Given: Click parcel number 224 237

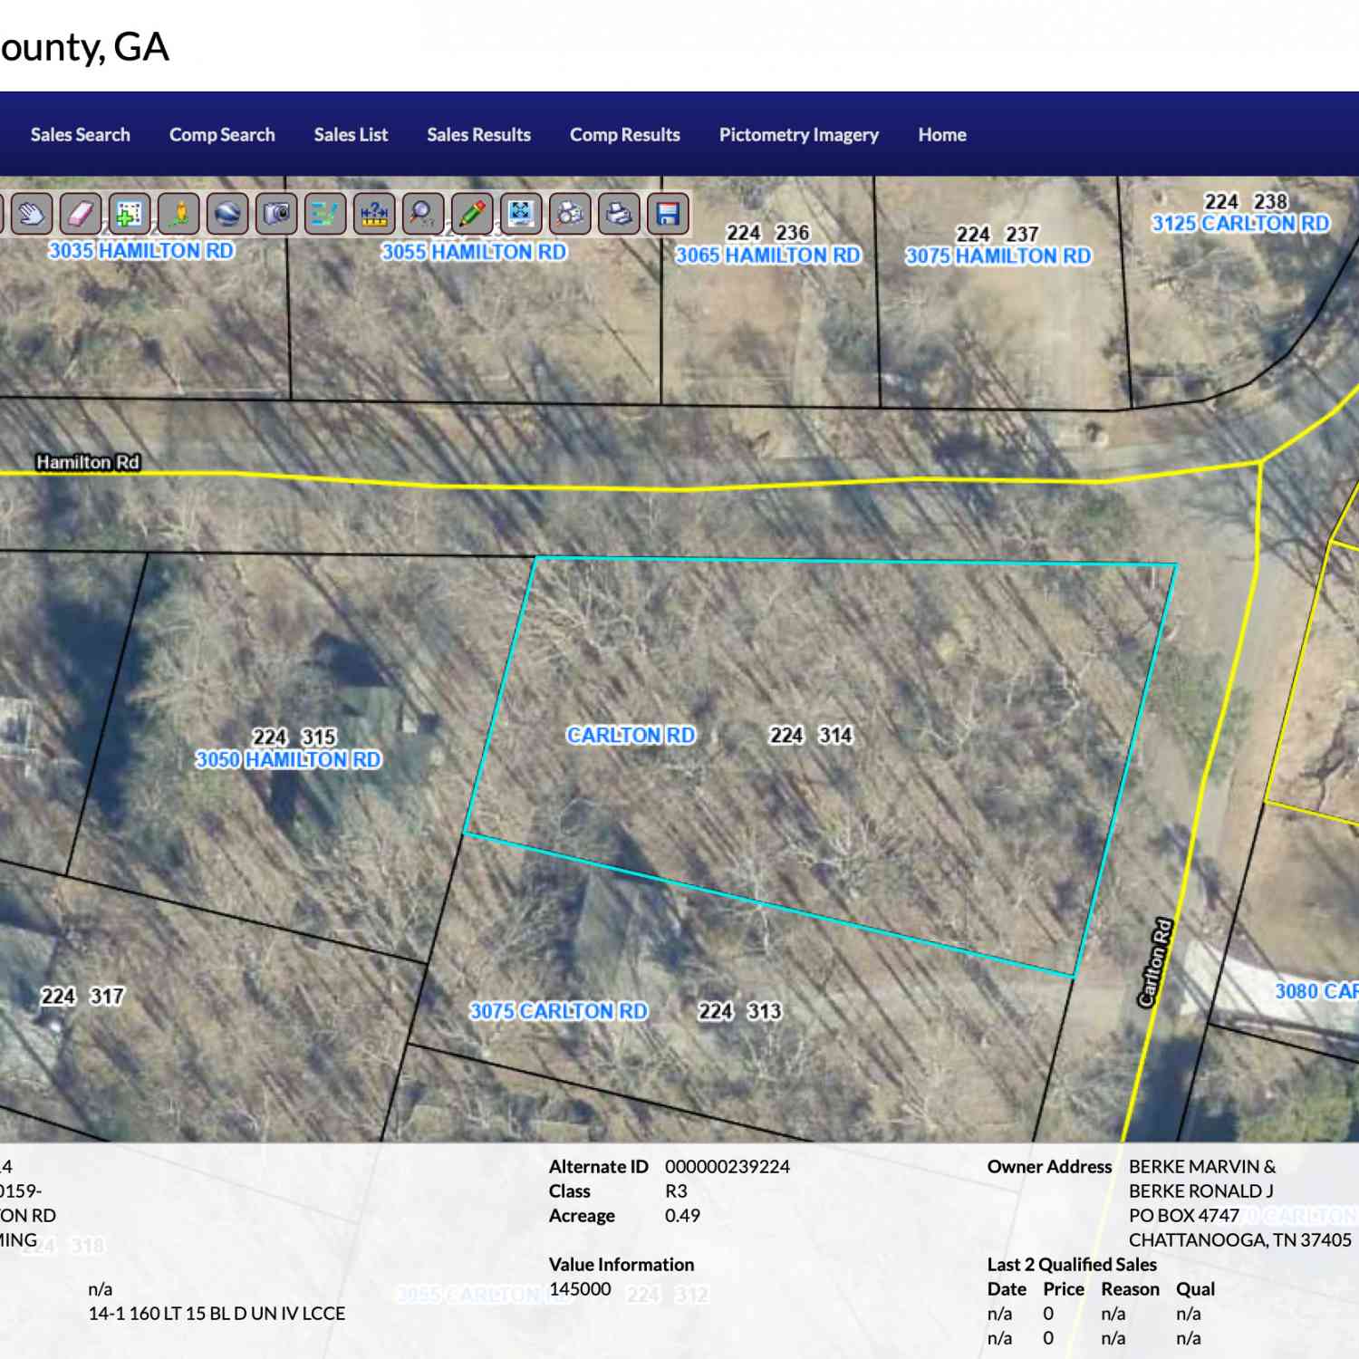Looking at the screenshot, I should pos(998,234).
